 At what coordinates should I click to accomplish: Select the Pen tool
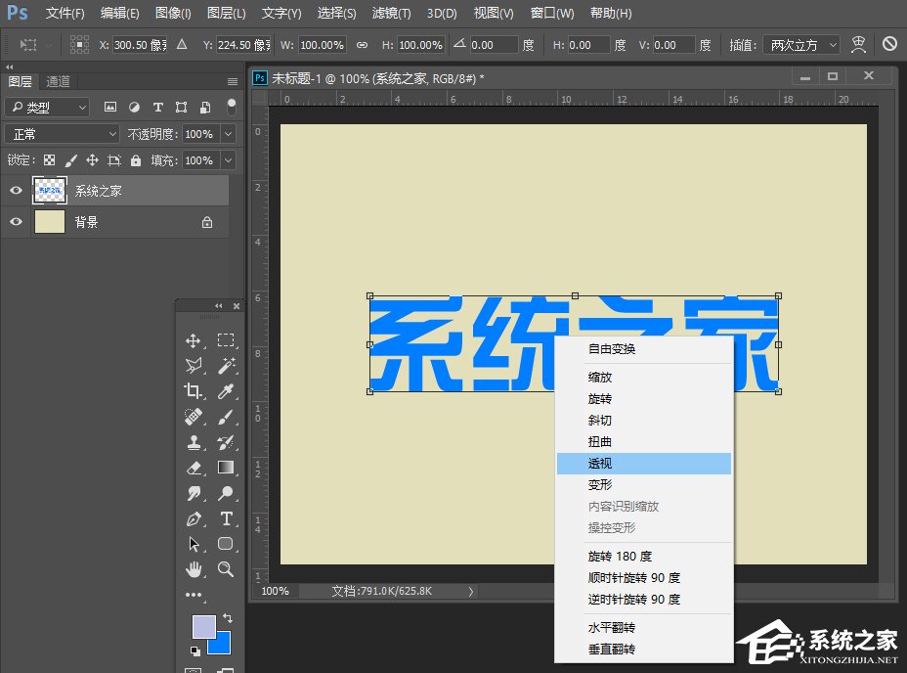194,516
